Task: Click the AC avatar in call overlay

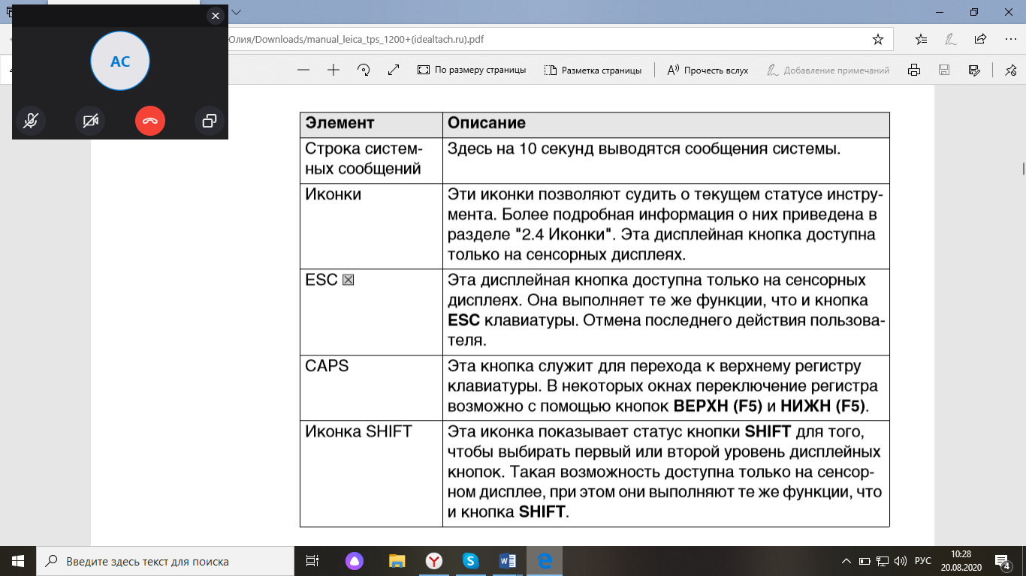Action: 120,61
